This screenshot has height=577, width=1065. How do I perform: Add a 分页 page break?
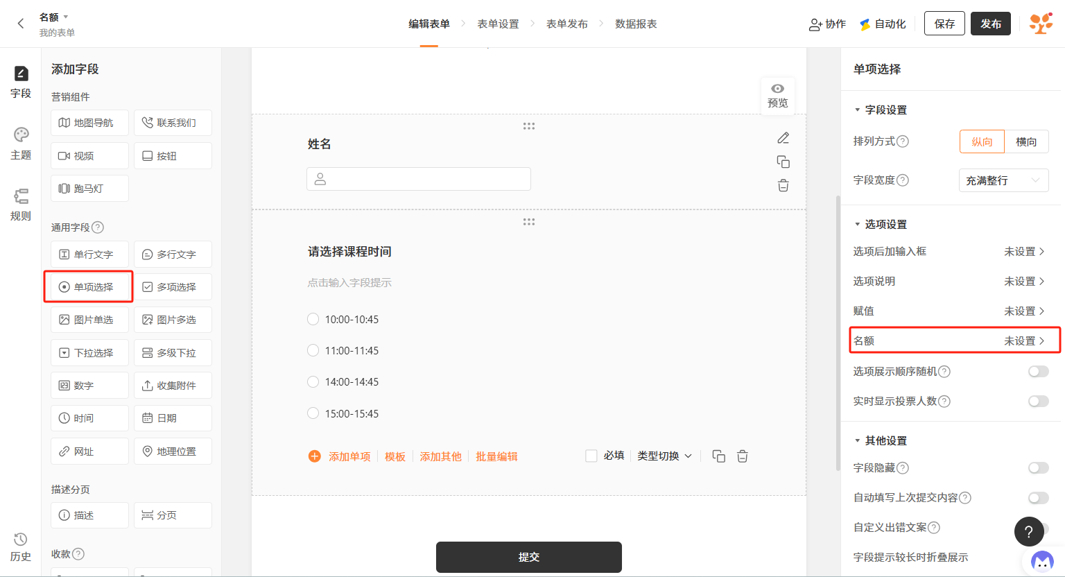point(173,515)
